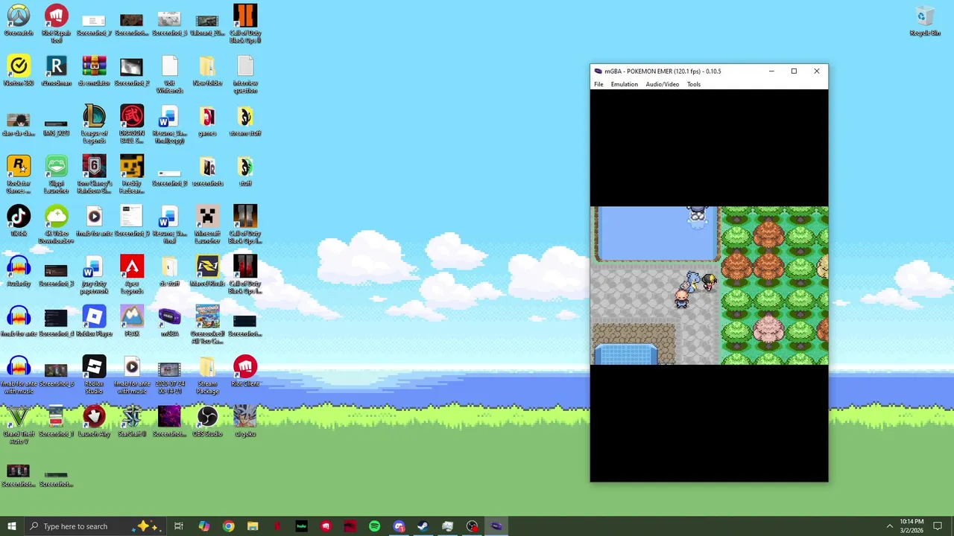Select the games folder on desktop

[x=207, y=120]
